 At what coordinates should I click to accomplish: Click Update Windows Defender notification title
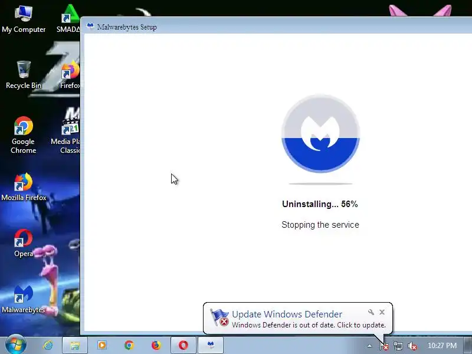point(287,314)
